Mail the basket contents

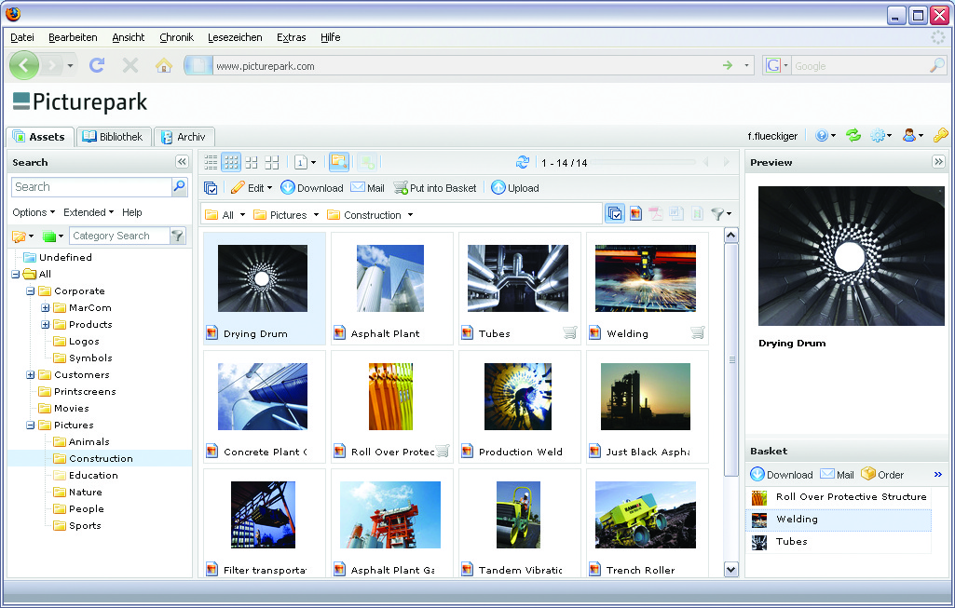[837, 474]
